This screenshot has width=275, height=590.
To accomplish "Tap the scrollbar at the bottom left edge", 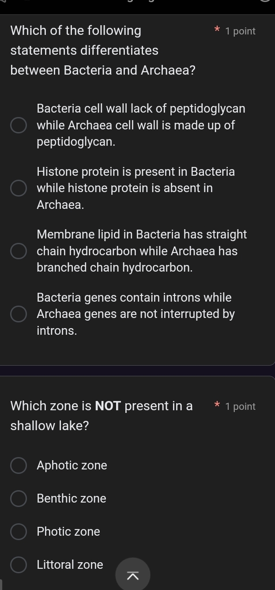I will click(x=2, y=583).
